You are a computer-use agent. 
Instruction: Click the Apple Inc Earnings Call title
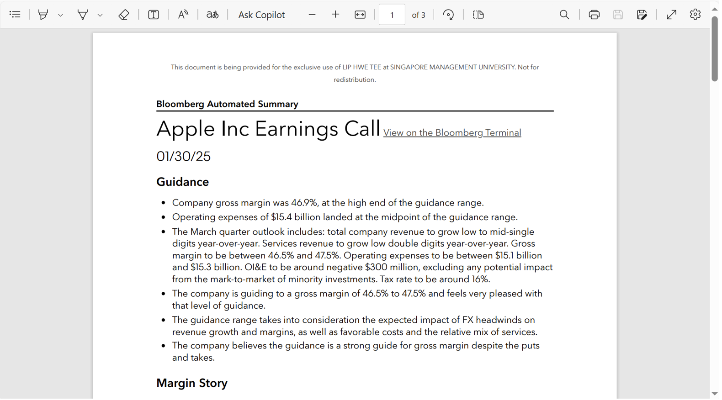268,129
